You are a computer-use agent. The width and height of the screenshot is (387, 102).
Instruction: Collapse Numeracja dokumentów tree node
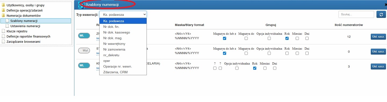[x=23, y=16]
